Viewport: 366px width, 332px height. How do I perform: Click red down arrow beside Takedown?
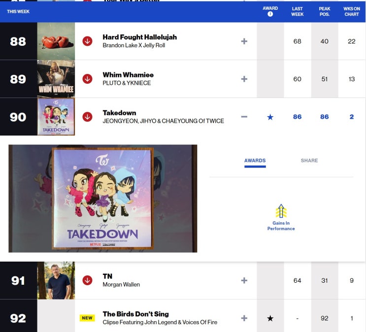tap(87, 117)
